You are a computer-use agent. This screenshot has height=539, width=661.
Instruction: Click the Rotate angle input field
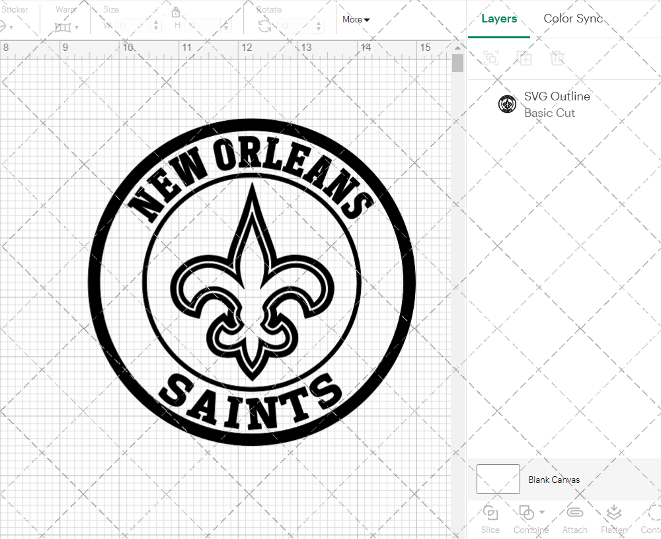pos(296,26)
